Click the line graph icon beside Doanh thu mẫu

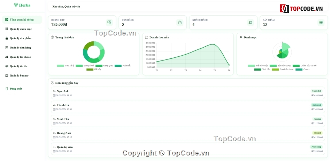(x=146, y=37)
